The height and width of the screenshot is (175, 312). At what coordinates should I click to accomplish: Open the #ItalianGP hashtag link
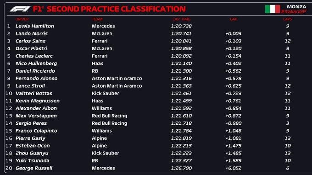[x=294, y=12]
